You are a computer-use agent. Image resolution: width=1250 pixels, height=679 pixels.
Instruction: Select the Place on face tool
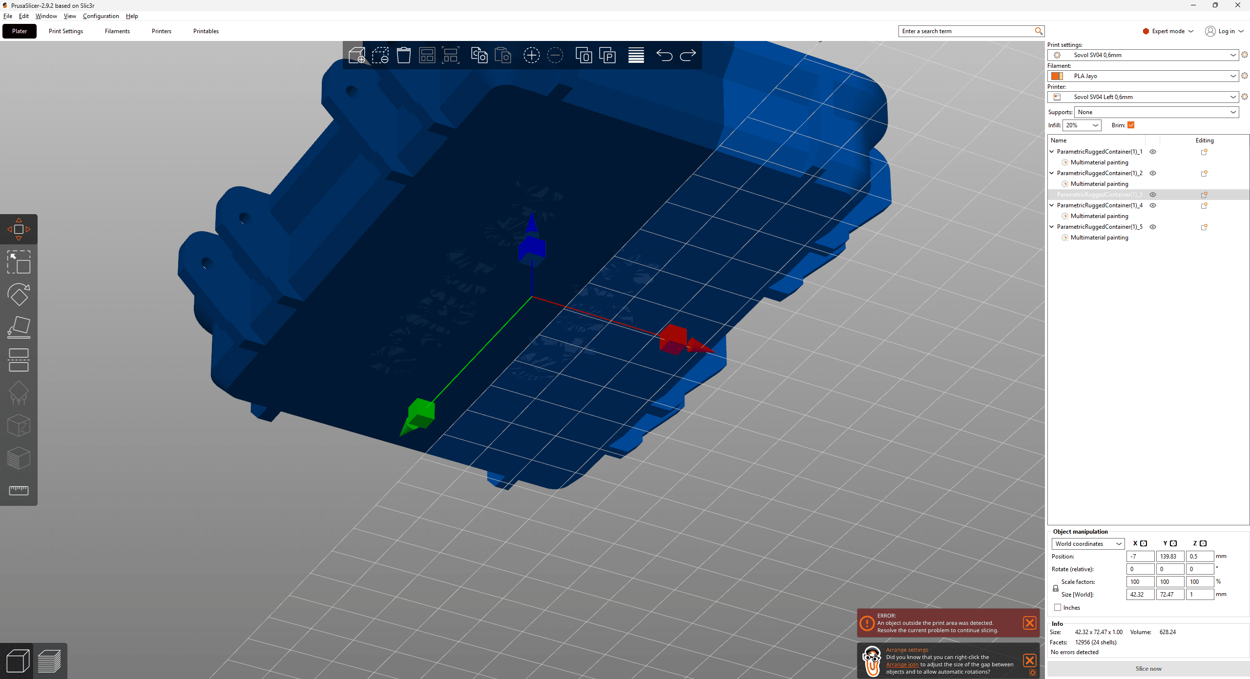click(19, 327)
